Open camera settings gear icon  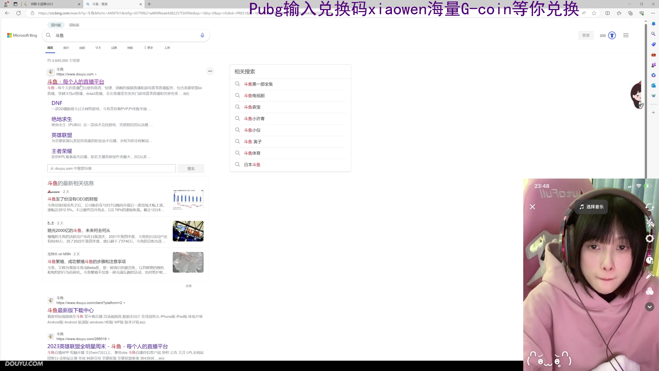point(650,239)
